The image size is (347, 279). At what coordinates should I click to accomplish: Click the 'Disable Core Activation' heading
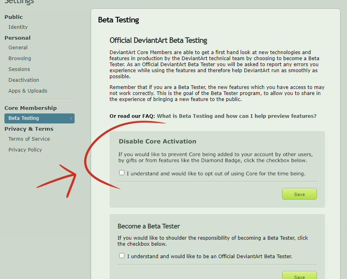pos(157,141)
